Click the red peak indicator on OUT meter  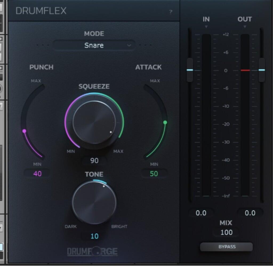point(245,70)
